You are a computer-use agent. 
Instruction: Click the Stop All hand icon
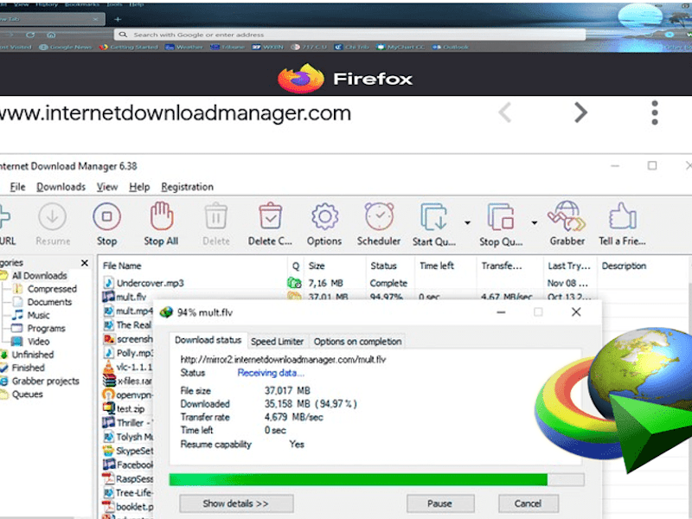click(161, 216)
